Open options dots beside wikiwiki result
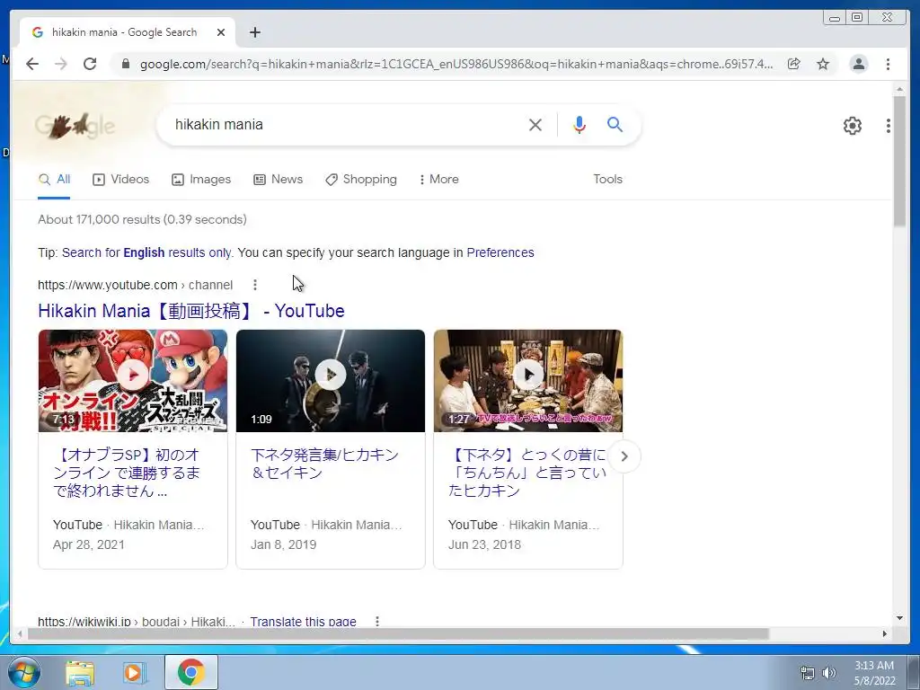The image size is (920, 690). 377,622
